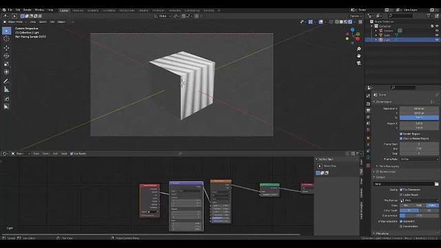Image resolution: width=441 pixels, height=248 pixels.
Task: Select color depth 8 button
Action: click(x=409, y=211)
